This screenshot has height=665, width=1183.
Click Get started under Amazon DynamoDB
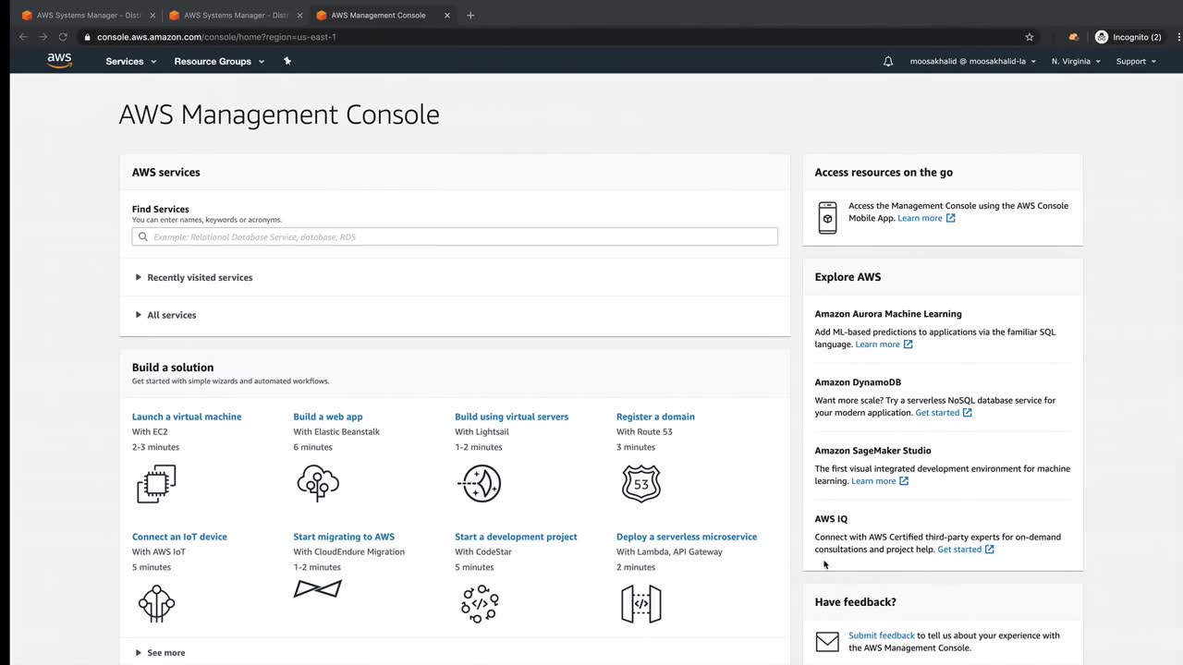coord(937,413)
